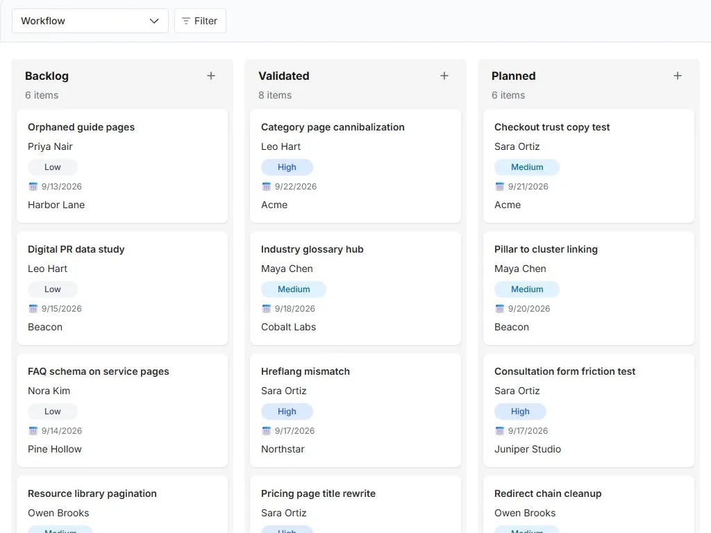Click the Validated column heading
The width and height of the screenshot is (711, 533).
pyautogui.click(x=284, y=76)
